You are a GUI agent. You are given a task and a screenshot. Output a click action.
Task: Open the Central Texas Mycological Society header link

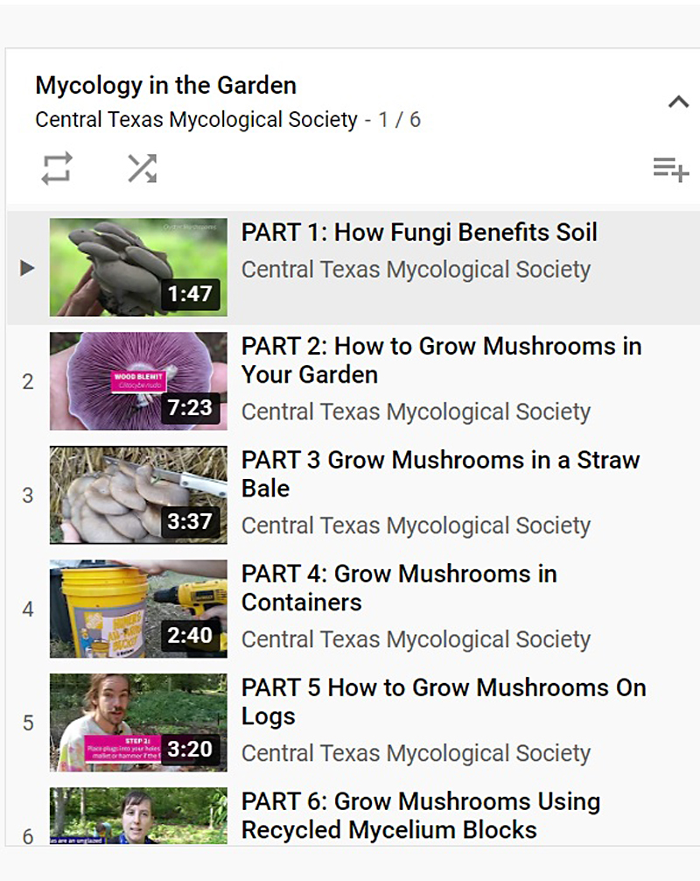coord(196,120)
